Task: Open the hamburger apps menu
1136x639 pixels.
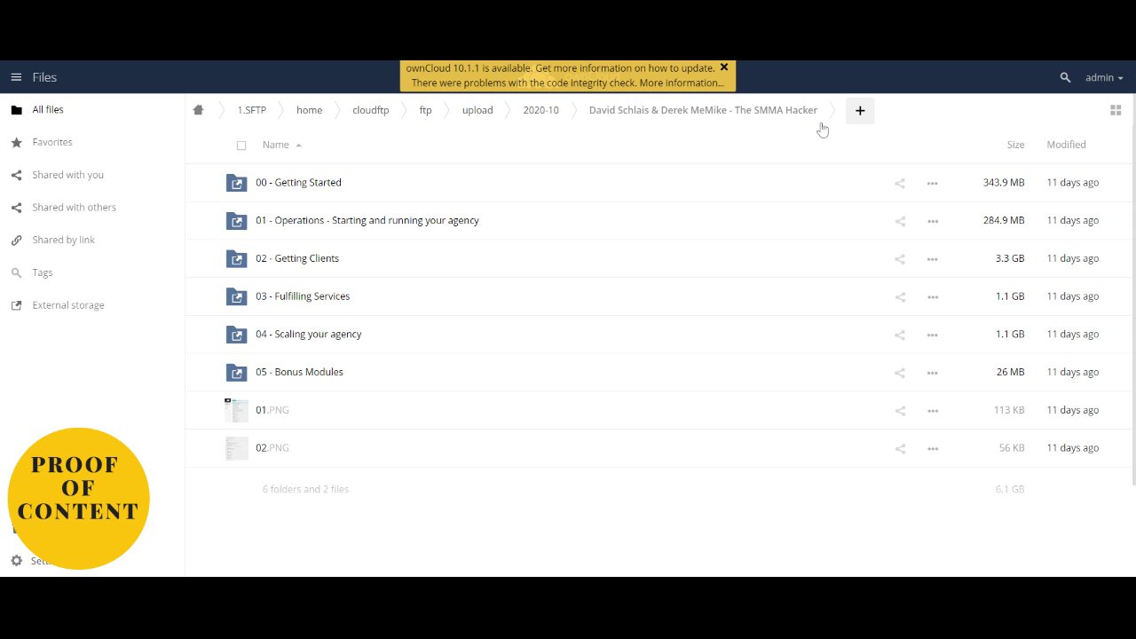Action: pos(16,77)
